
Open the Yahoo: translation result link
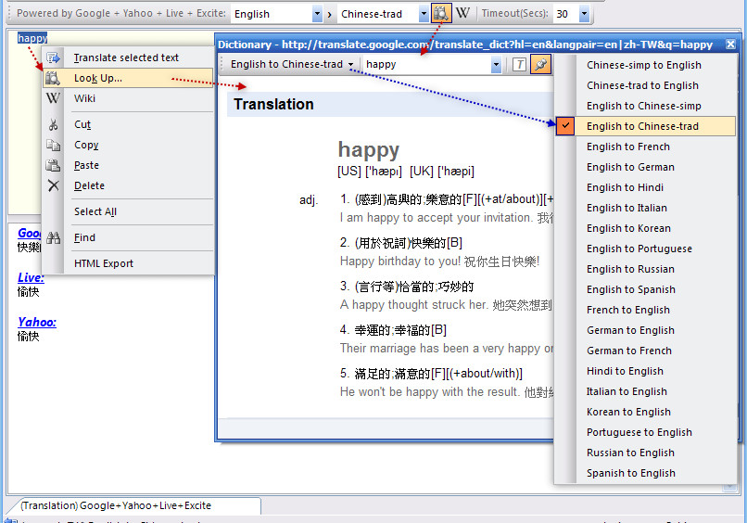37,323
